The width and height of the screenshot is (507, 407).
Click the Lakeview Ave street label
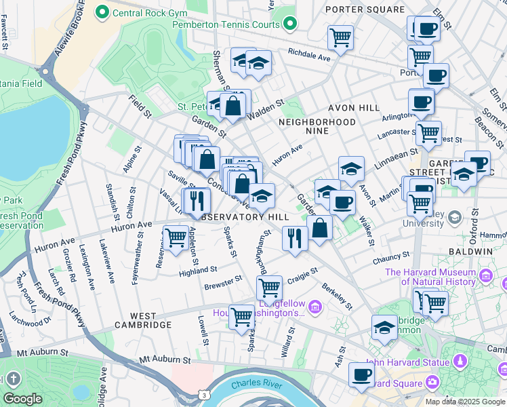(106, 261)
